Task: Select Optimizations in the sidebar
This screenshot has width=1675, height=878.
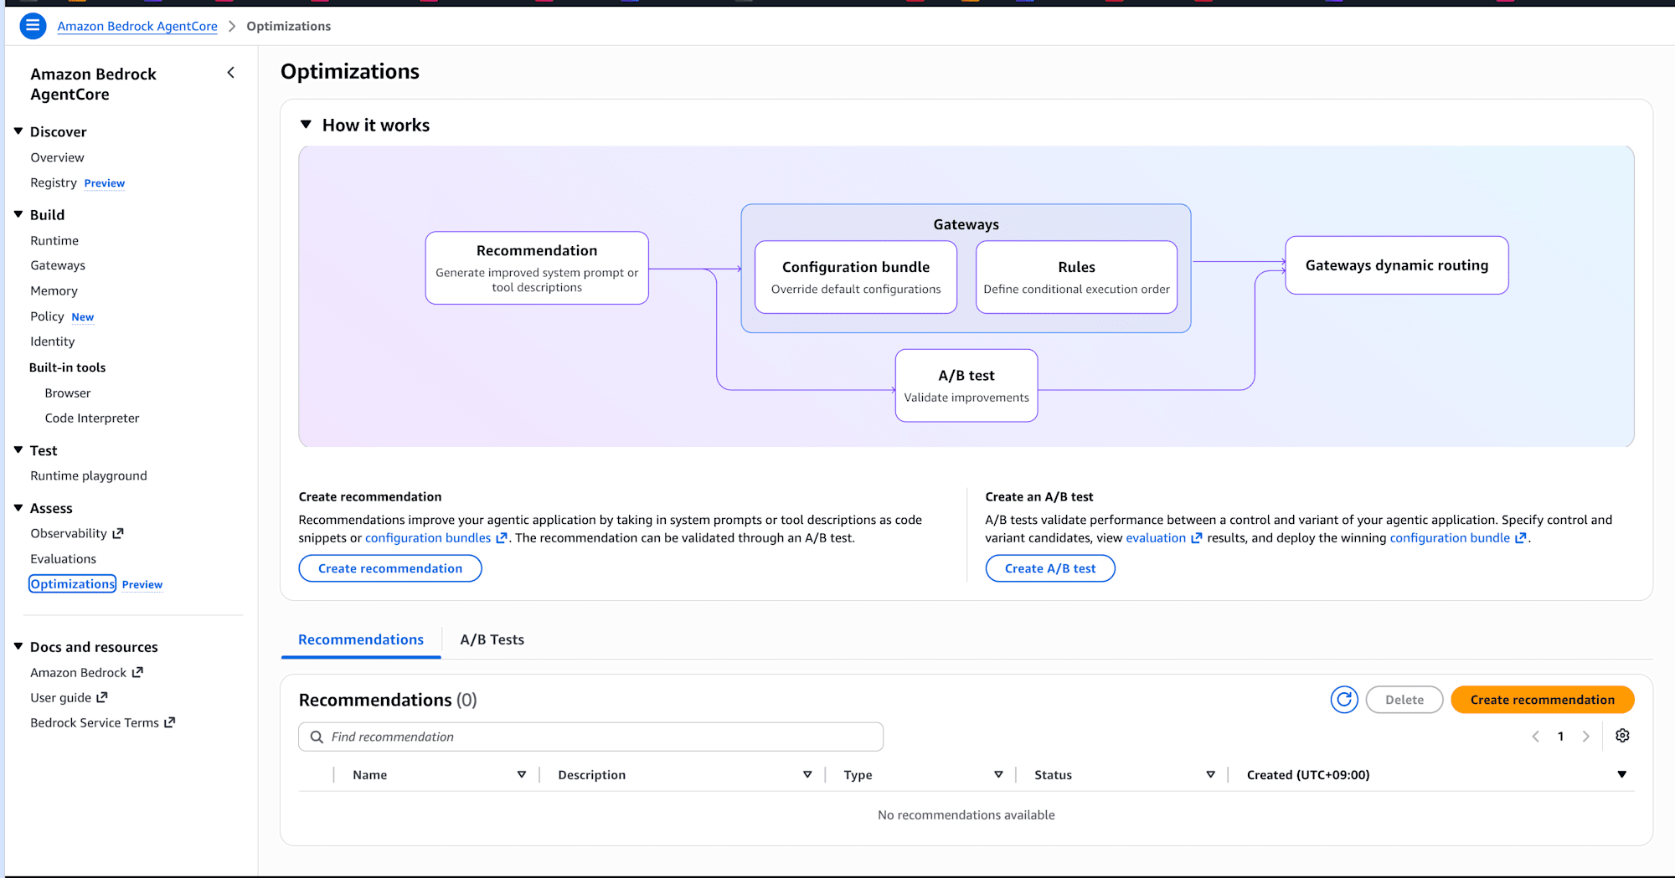Action: (73, 584)
